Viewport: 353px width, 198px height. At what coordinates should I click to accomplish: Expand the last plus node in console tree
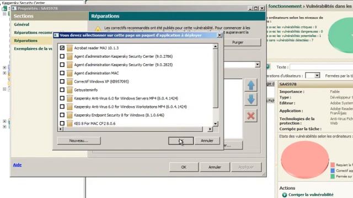click(x=4, y=127)
